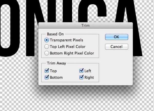Click the "Based On" group label
Viewport: 154px width, 111px height.
point(55,34)
